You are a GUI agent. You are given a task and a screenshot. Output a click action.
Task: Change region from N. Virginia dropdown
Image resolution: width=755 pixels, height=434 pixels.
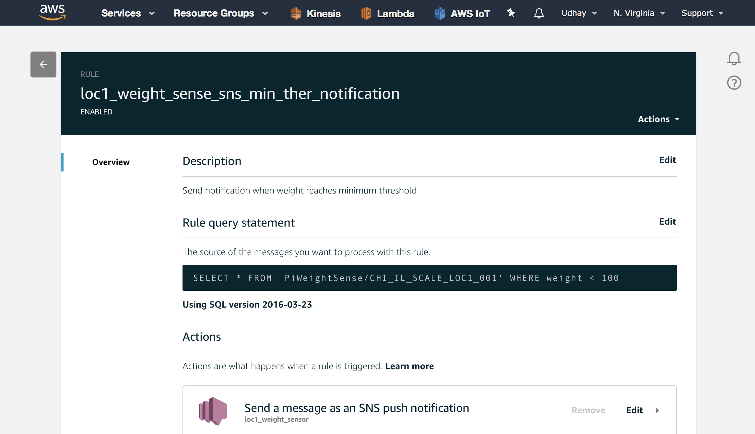[639, 13]
